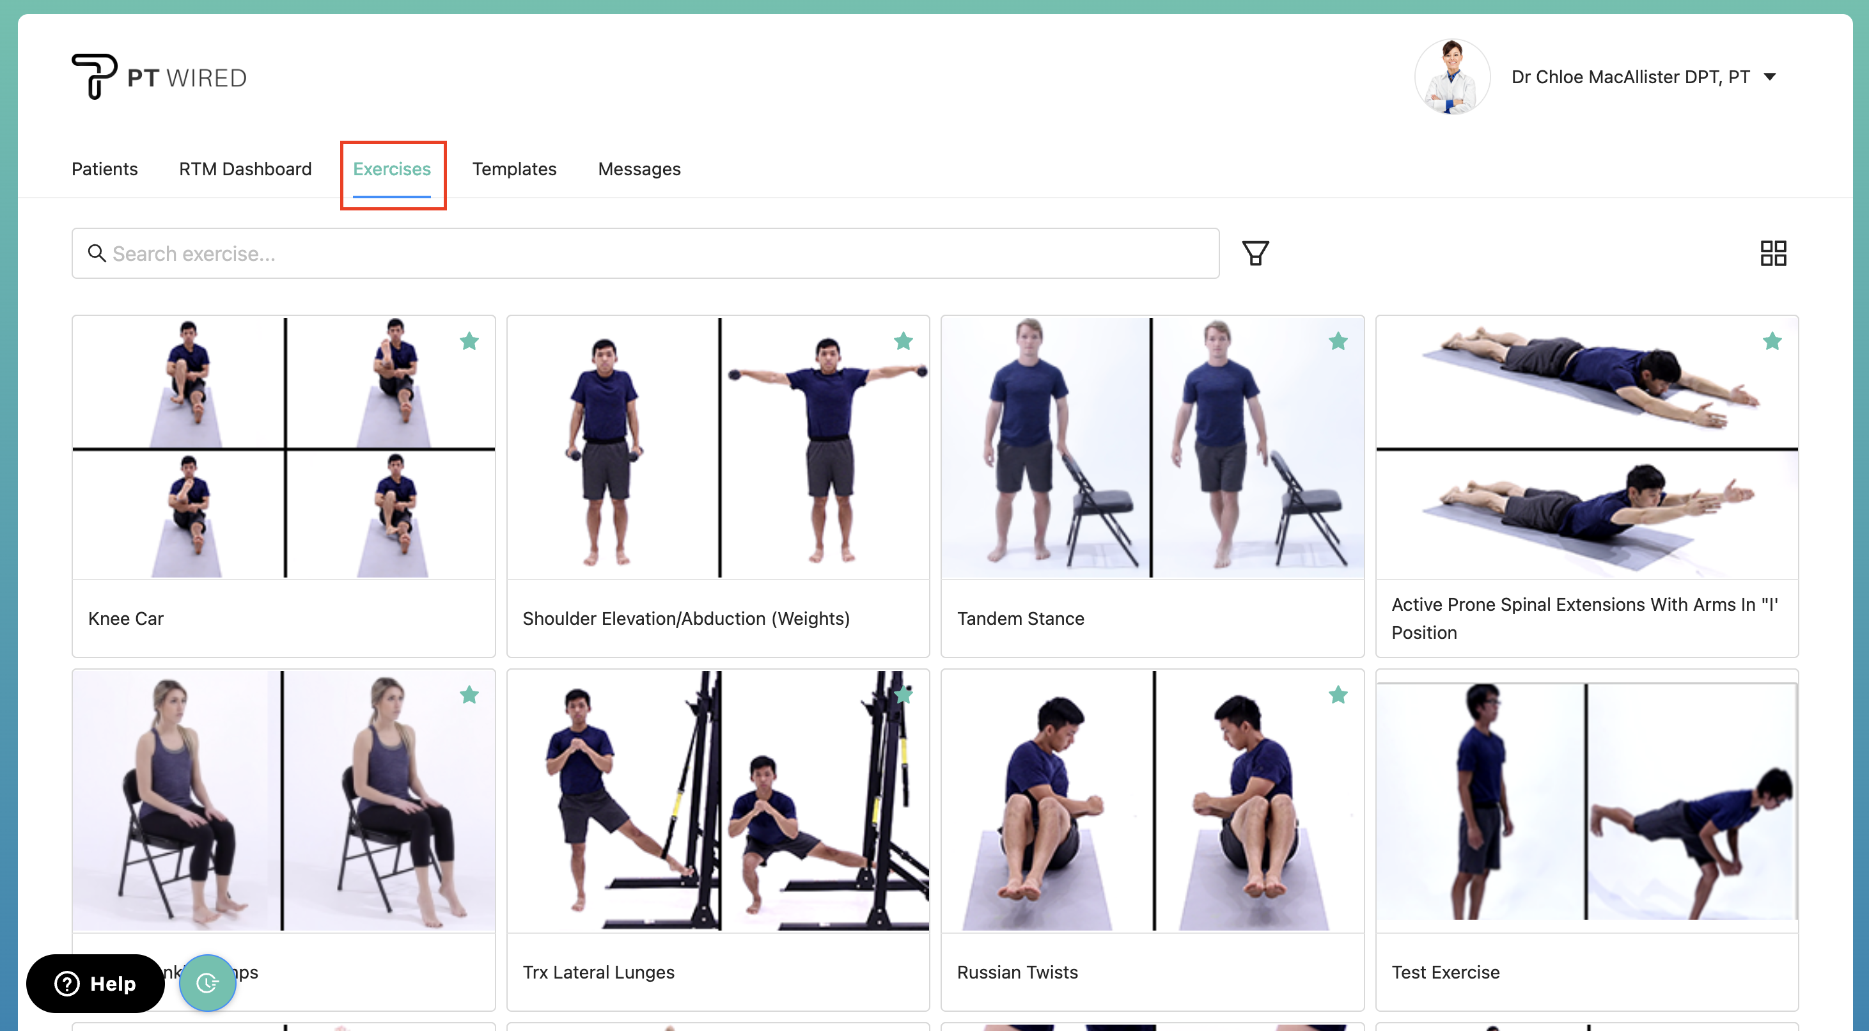The height and width of the screenshot is (1031, 1869).
Task: Open the Patients tab
Action: pos(104,169)
